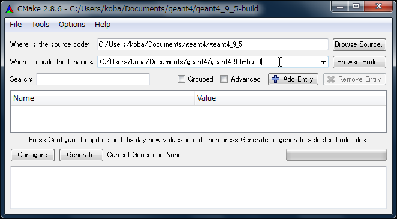The height and width of the screenshot is (219, 397).
Task: Open the Help menu
Action: 103,25
